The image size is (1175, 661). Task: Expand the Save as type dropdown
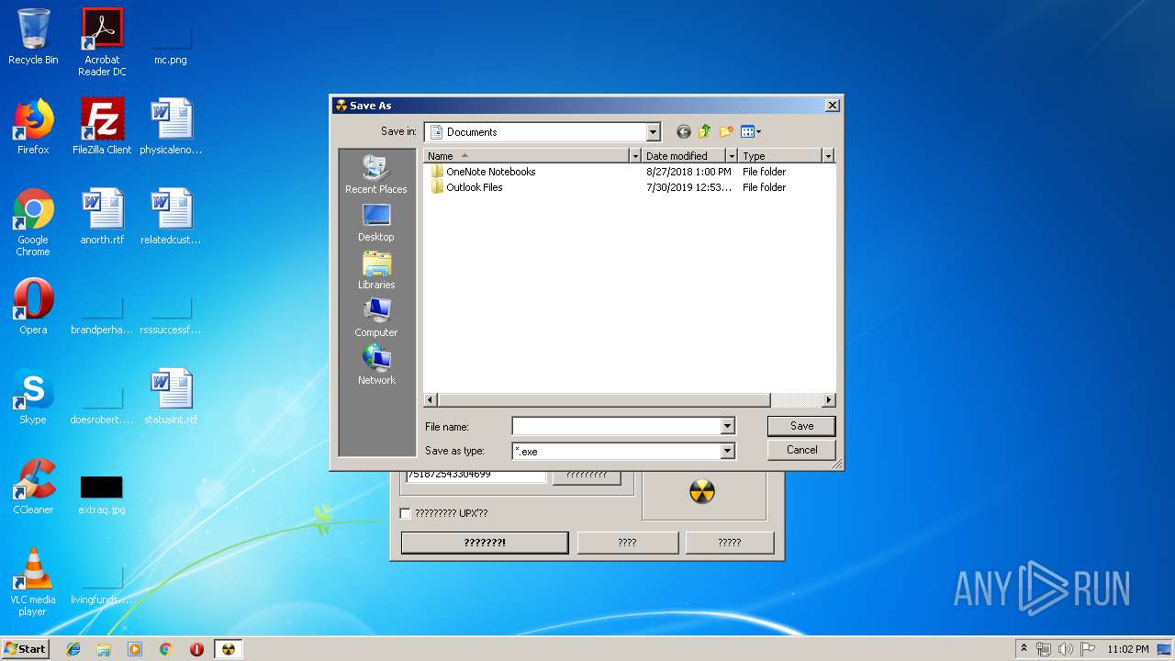point(727,451)
